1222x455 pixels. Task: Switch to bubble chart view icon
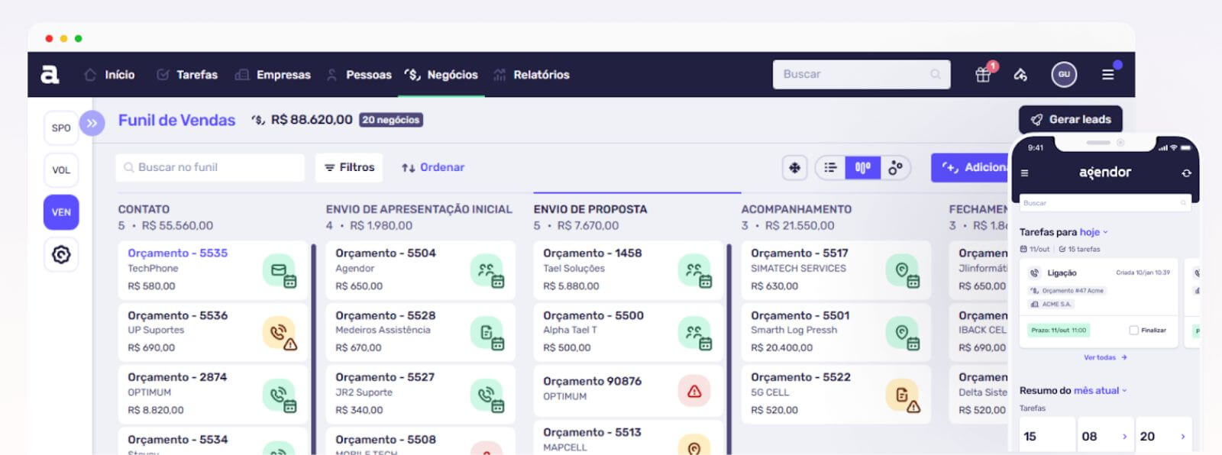point(895,167)
